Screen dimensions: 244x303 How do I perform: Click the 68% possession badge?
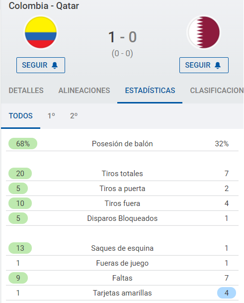[23, 144]
